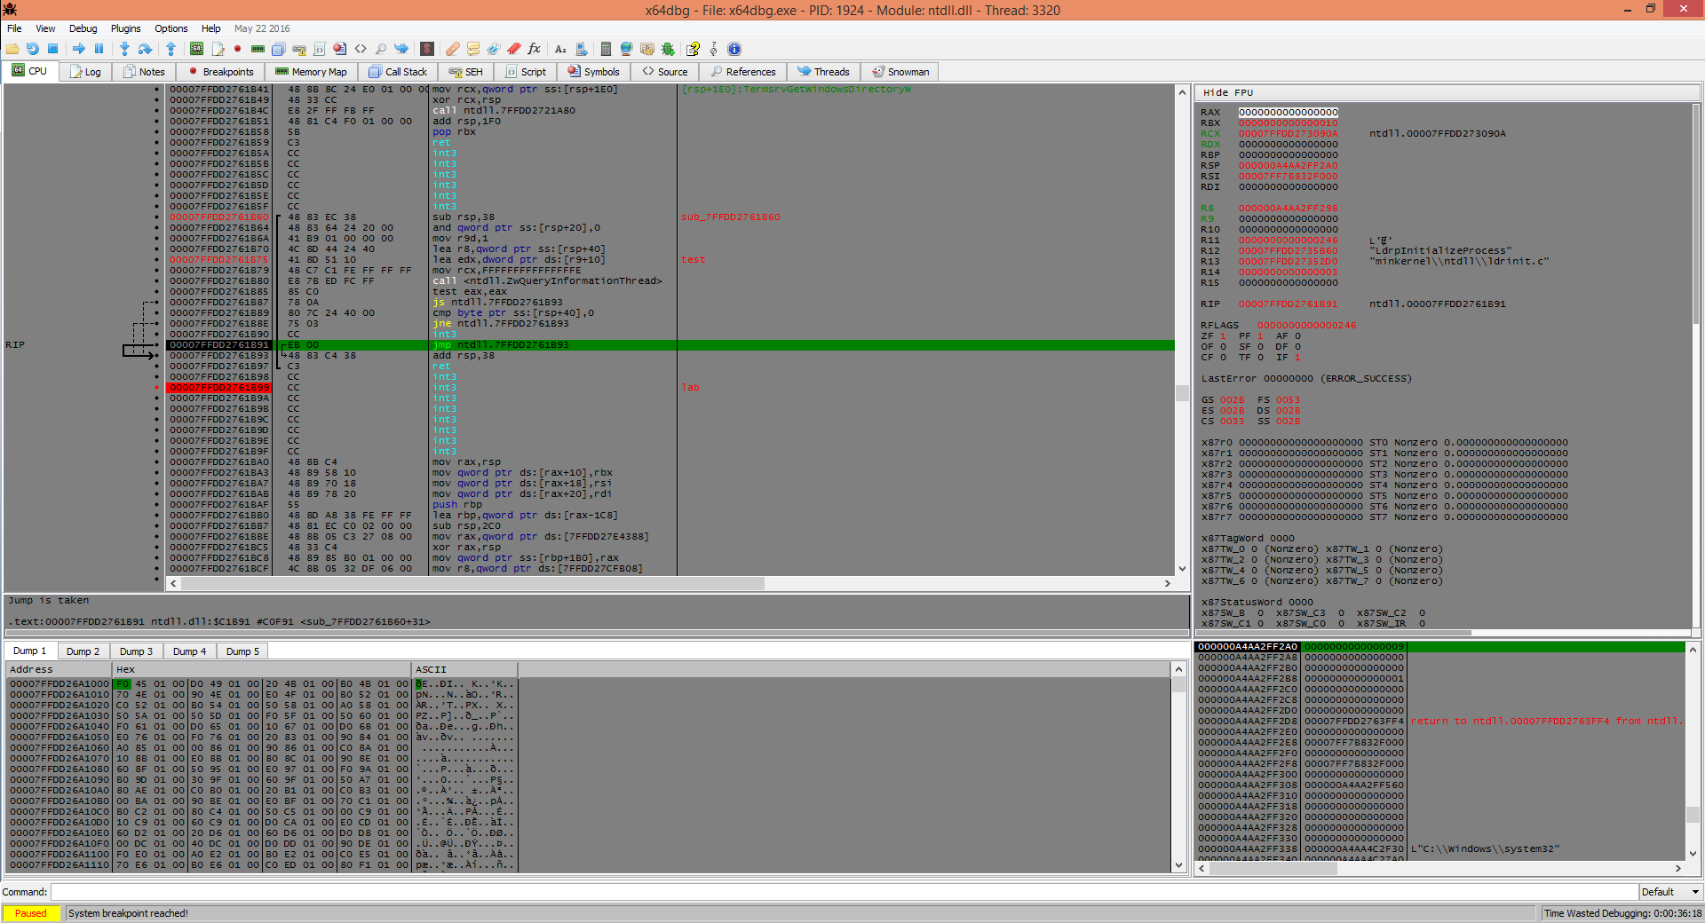Image resolution: width=1705 pixels, height=923 pixels.
Task: Click the CPU view toolbar icon
Action: coord(196,49)
